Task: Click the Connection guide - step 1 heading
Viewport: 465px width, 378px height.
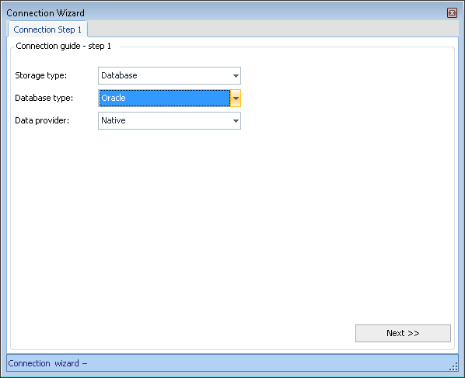Action: (x=63, y=46)
